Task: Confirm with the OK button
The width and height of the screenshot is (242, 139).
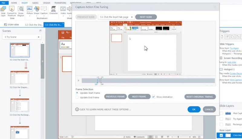Action: point(194,109)
